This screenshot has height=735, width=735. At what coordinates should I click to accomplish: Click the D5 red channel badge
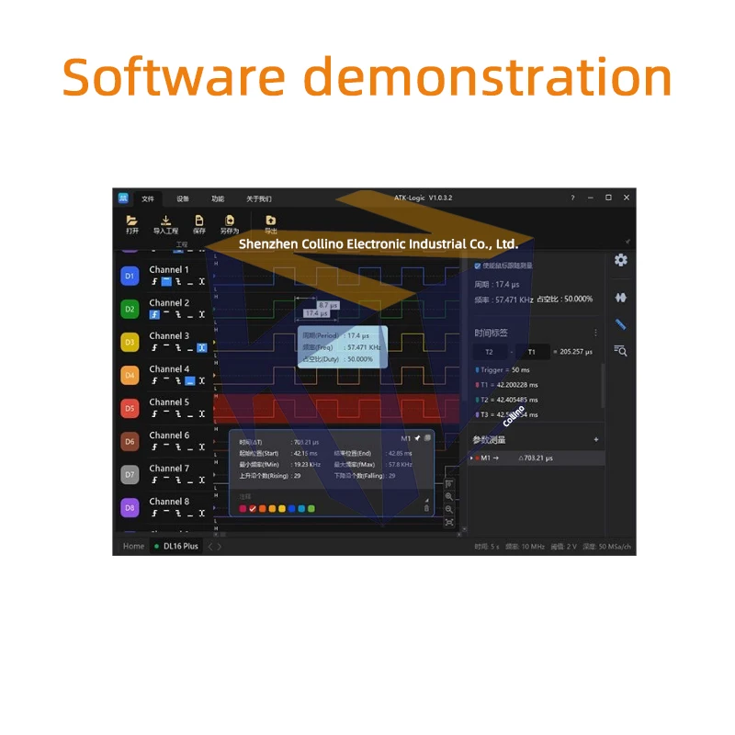[x=130, y=408]
